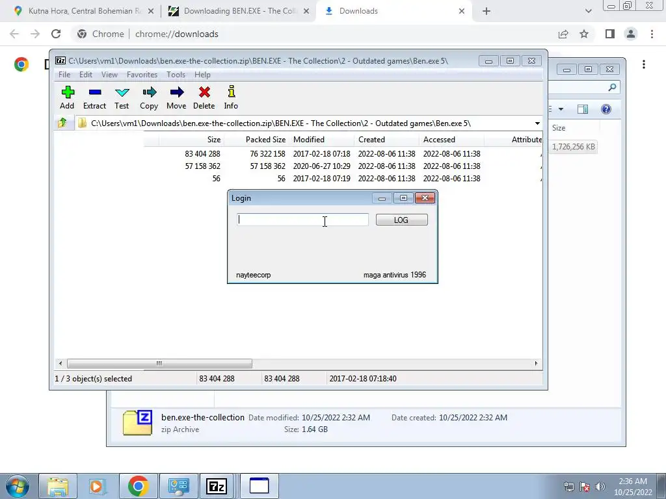This screenshot has width=666, height=499.
Task: Click the horizontal scrollbar thumb in 7-Zip
Action: [159, 364]
